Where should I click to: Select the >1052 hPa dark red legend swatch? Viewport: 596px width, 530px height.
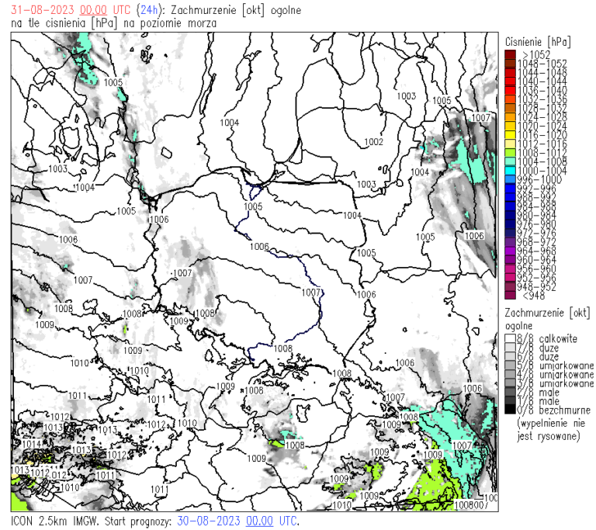[510, 54]
